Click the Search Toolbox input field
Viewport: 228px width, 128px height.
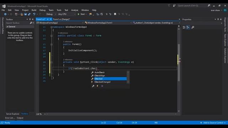click(17, 23)
